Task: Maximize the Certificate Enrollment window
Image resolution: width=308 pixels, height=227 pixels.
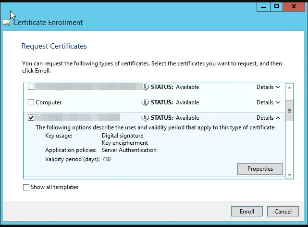Action: [x=277, y=7]
